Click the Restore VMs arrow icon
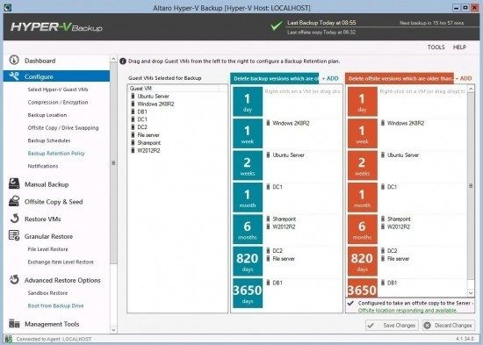The width and height of the screenshot is (483, 345). click(x=14, y=219)
